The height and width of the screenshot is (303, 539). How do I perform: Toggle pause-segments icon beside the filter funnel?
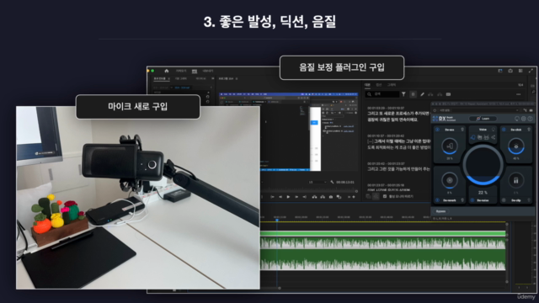click(414, 94)
